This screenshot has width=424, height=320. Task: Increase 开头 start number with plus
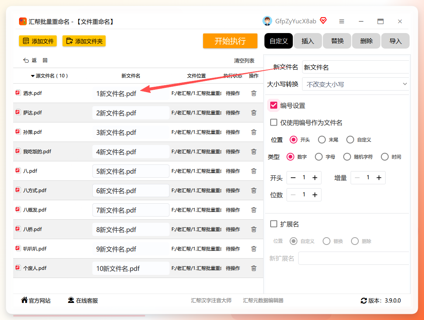(315, 178)
